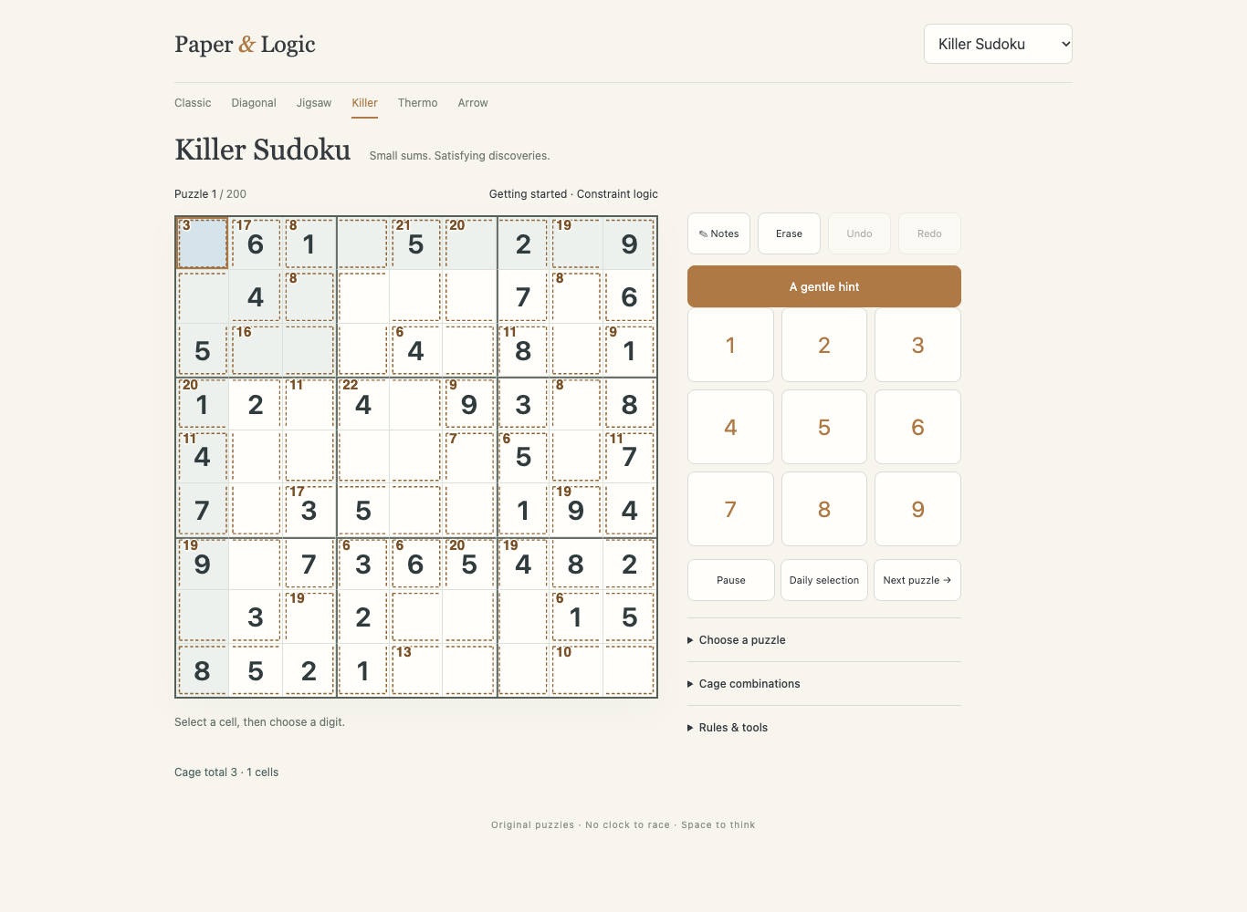Select the empty cell labeled cage 20 in top row
The image size is (1247, 912).
(x=469, y=244)
